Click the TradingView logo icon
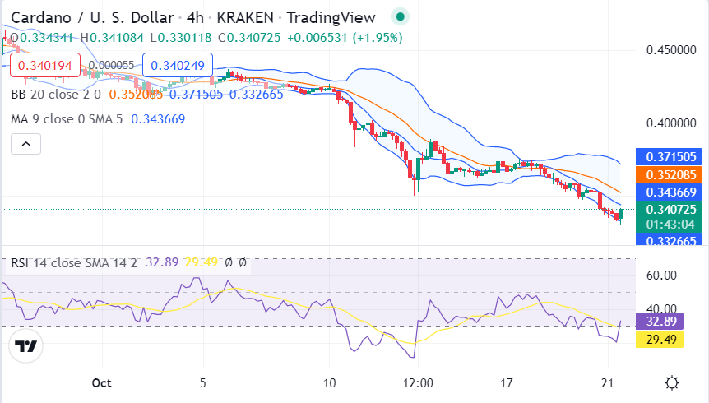This screenshot has height=403, width=709. 25,346
